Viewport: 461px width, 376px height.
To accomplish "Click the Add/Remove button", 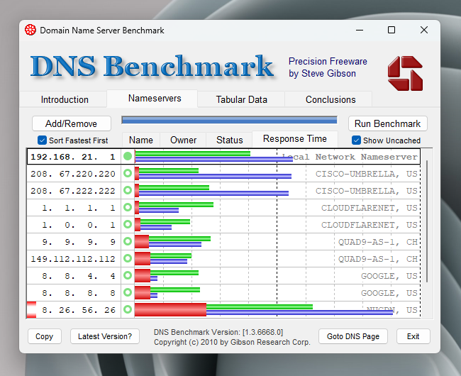I will 72,123.
